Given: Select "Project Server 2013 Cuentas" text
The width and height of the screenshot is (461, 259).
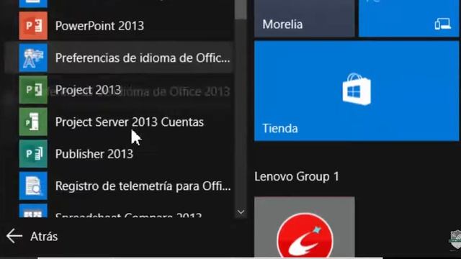Looking at the screenshot, I should pyautogui.click(x=130, y=122).
